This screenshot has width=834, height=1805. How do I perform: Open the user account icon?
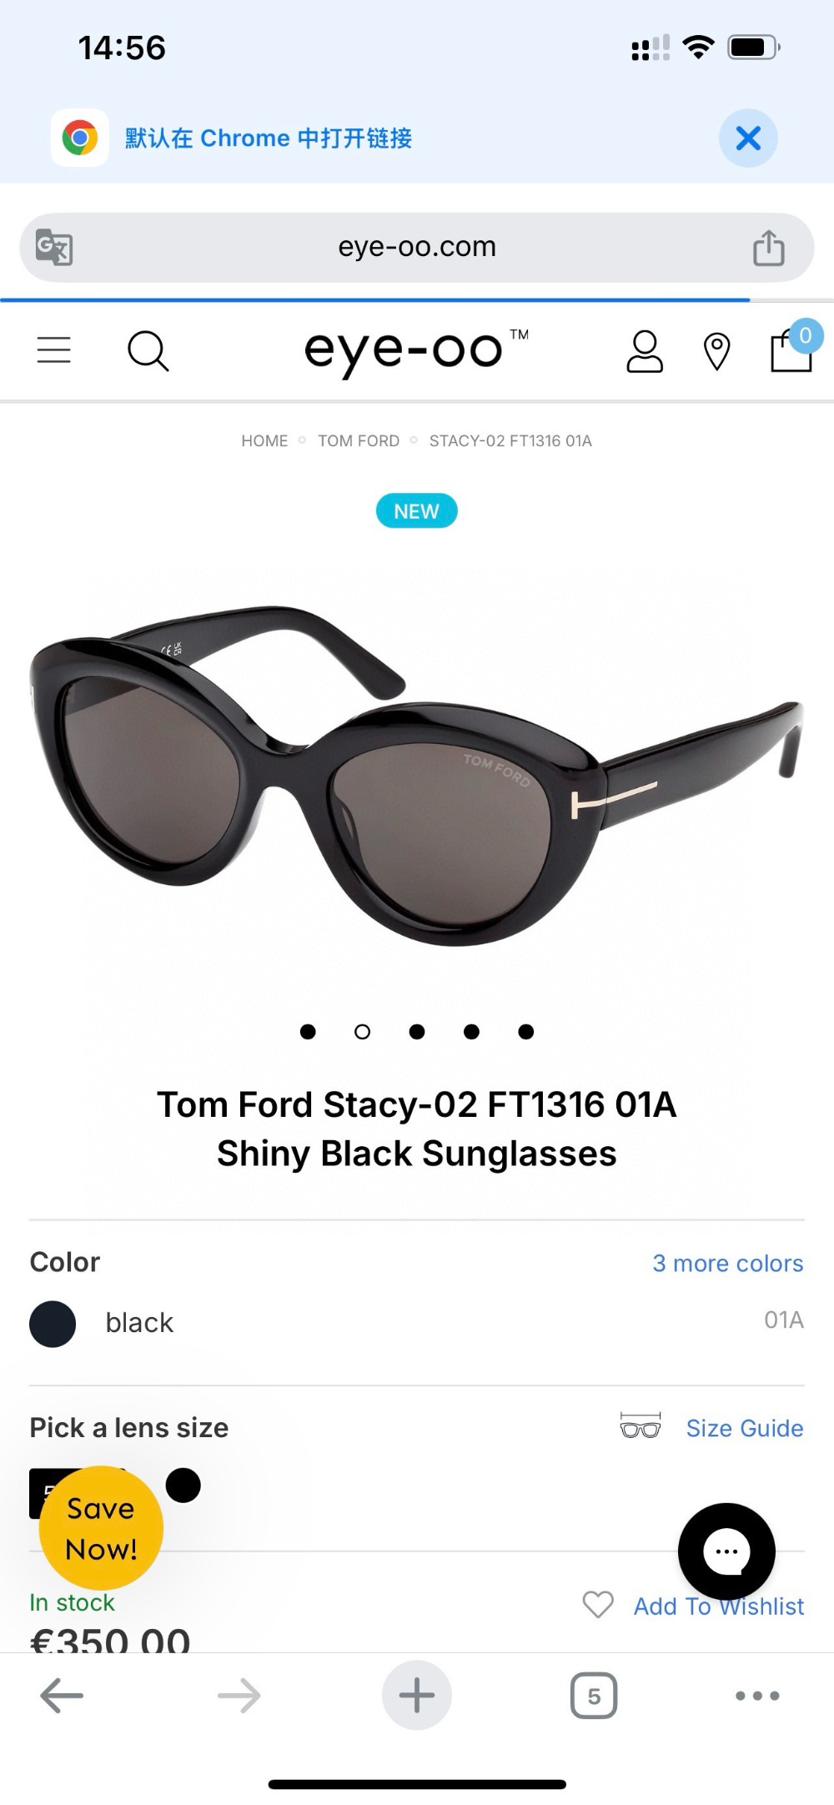click(x=644, y=351)
